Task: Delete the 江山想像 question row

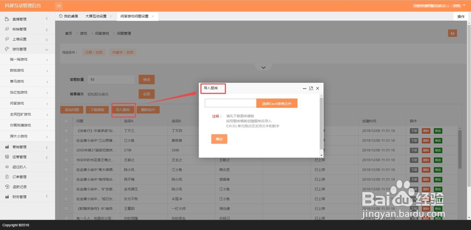Action: 426,140
